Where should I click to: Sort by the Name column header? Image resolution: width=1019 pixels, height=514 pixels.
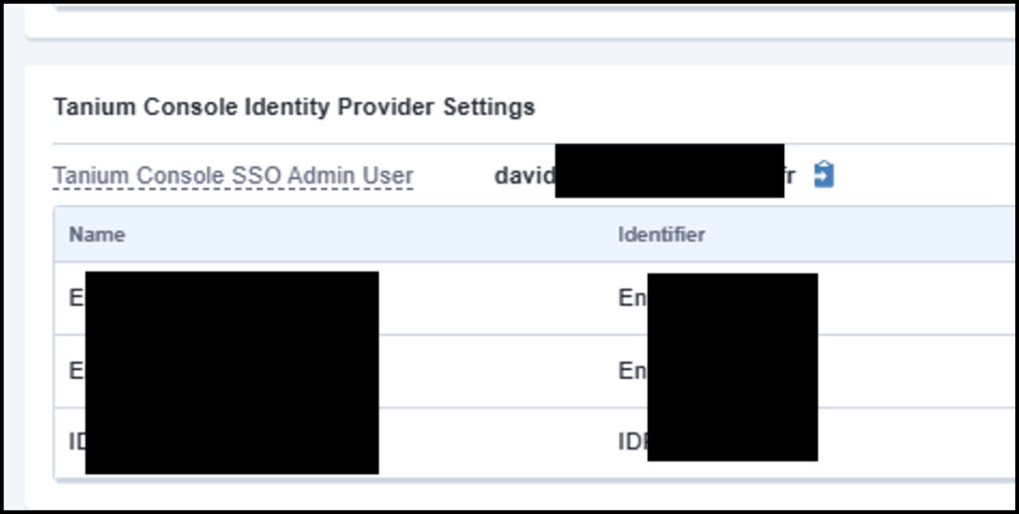tap(97, 235)
